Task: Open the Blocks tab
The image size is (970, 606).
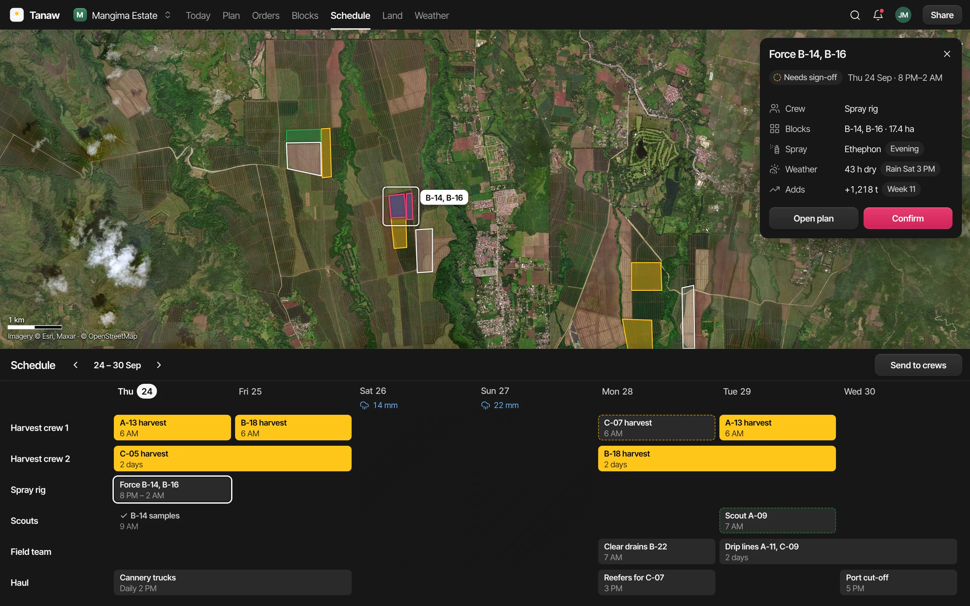Action: (x=305, y=15)
